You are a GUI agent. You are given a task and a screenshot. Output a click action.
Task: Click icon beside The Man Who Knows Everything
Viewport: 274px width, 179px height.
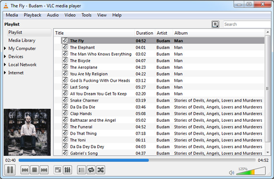[65, 54]
